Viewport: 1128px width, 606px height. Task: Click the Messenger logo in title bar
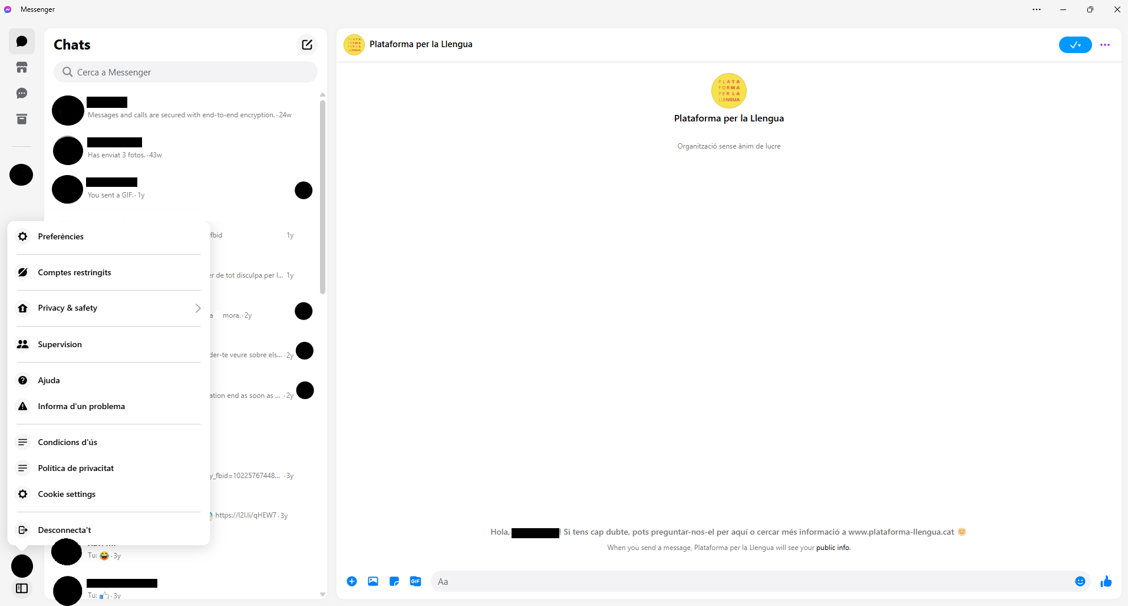coord(8,9)
